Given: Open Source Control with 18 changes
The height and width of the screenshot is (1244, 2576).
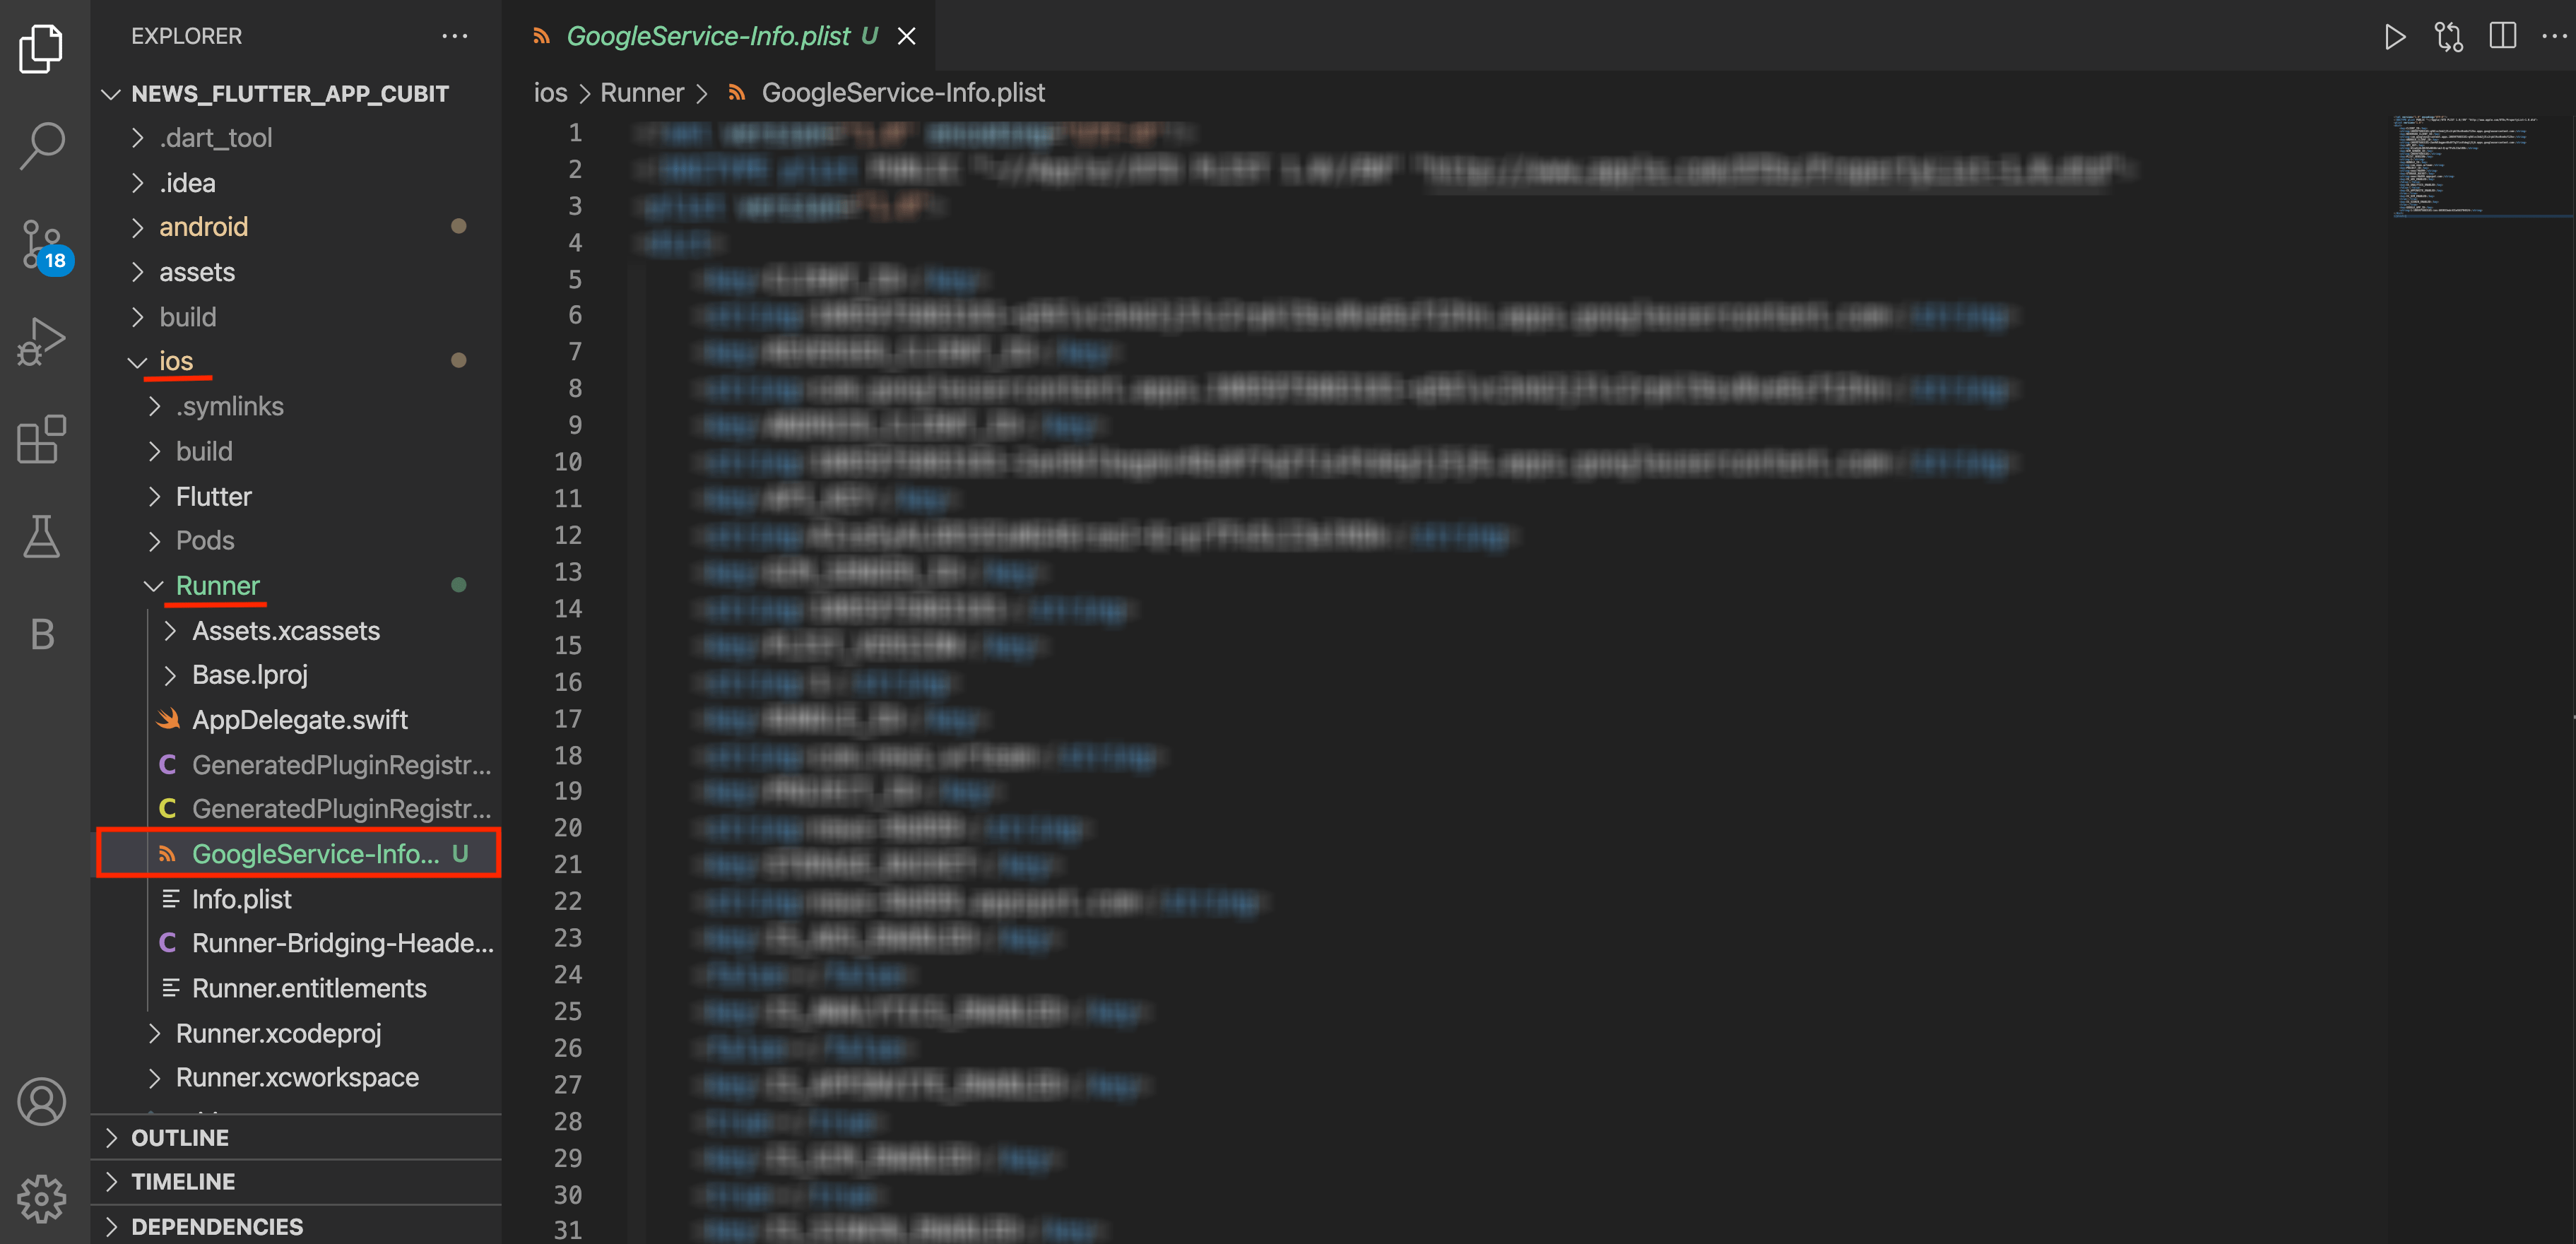Looking at the screenshot, I should pos(42,244).
